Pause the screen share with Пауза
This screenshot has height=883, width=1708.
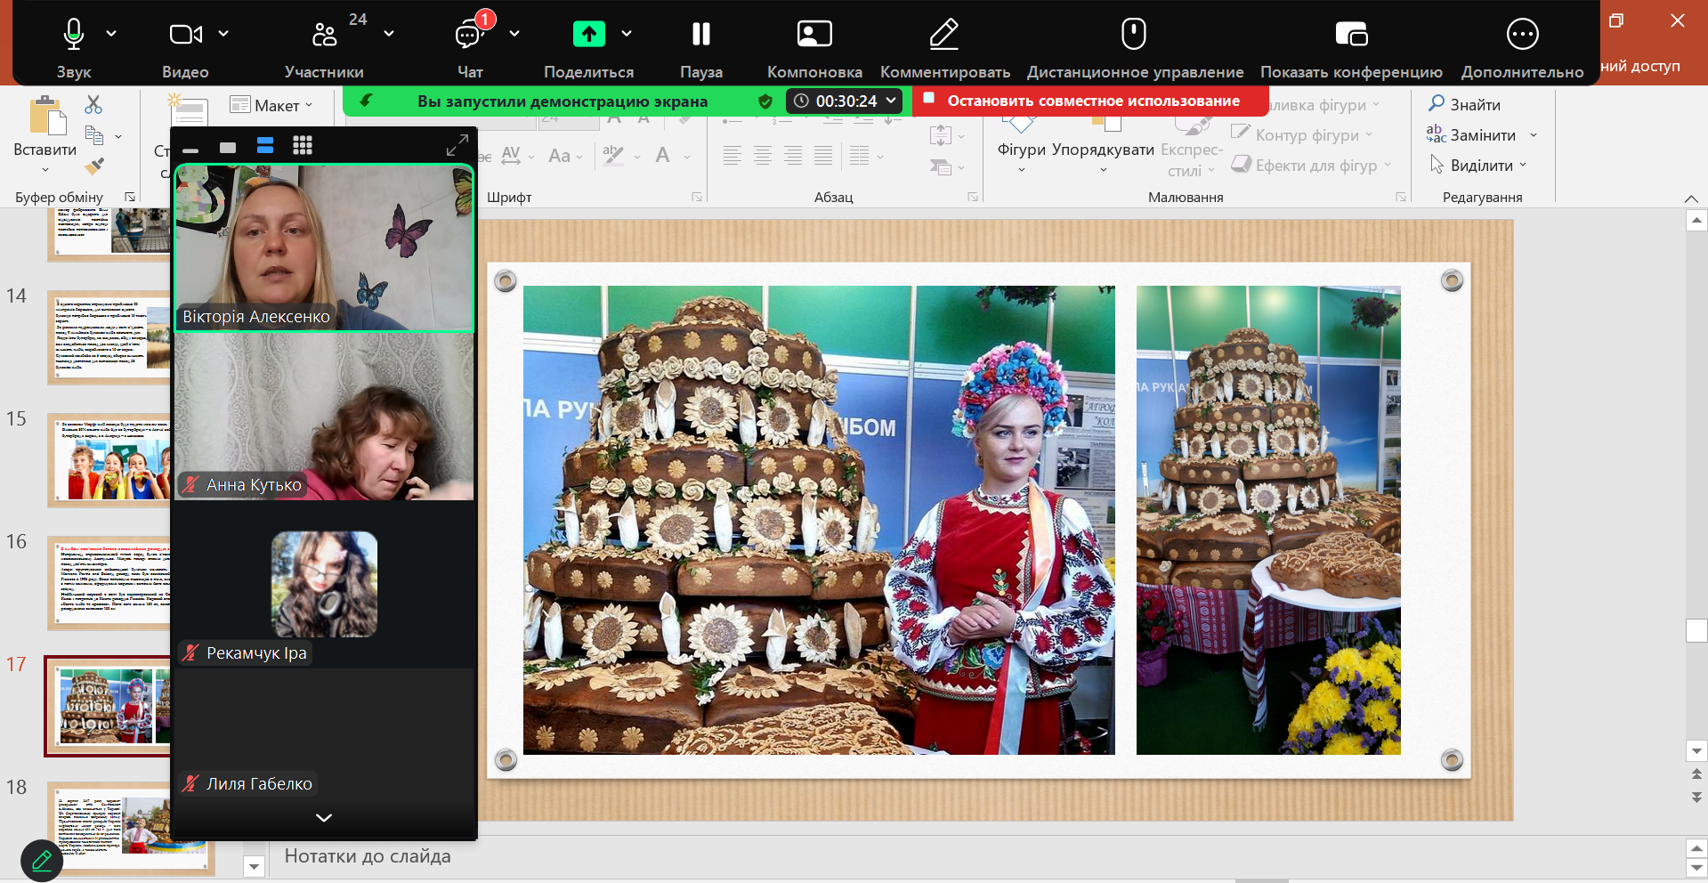700,35
